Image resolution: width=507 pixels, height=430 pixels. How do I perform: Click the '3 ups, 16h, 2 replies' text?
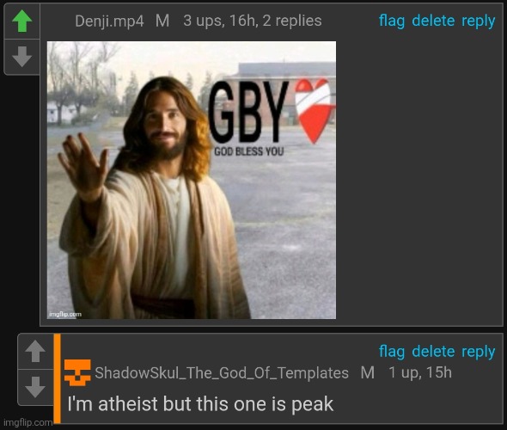[253, 21]
